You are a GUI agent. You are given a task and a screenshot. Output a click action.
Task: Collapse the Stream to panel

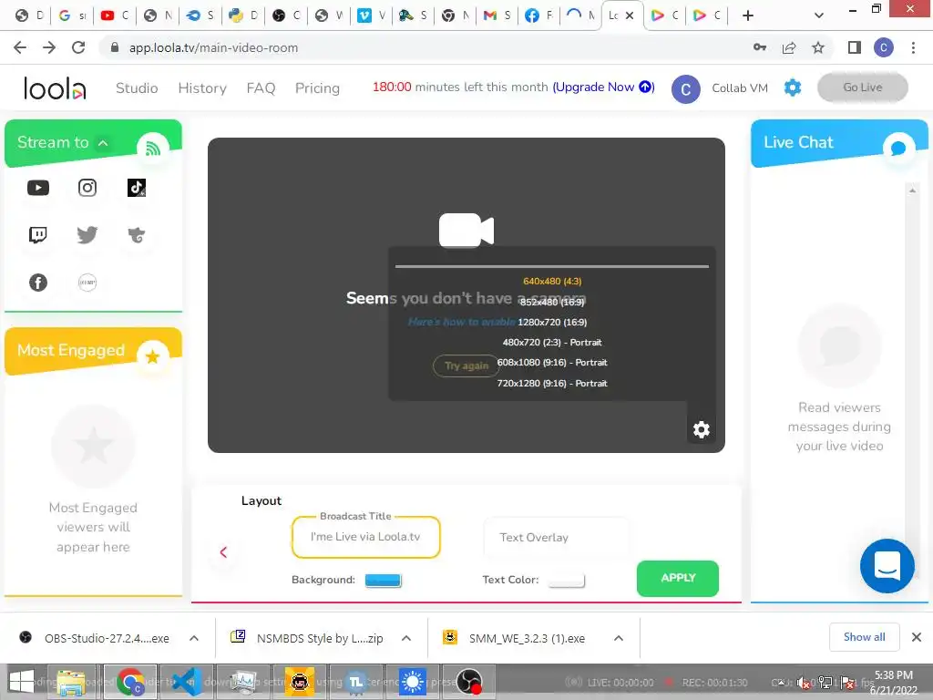103,143
